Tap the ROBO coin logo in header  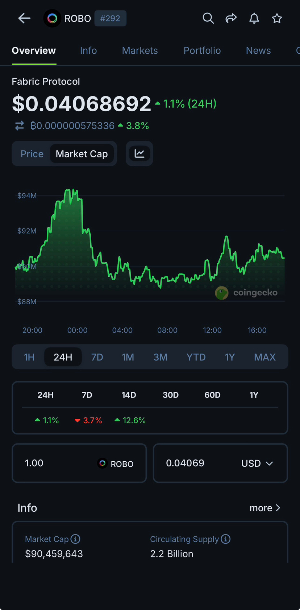click(52, 18)
